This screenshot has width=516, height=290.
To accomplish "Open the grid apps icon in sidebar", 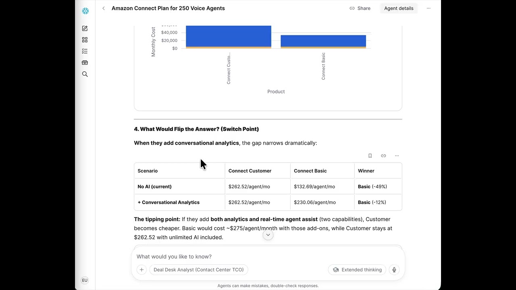I will pos(85,40).
